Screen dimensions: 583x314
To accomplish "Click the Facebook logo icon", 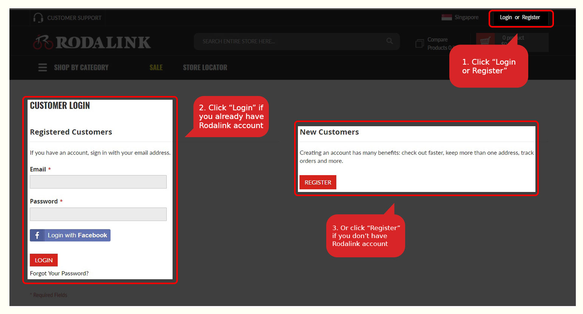I will [x=37, y=235].
